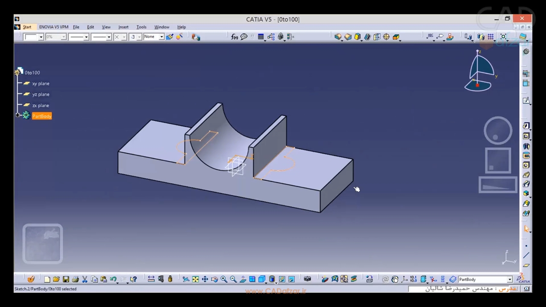546x307 pixels.
Task: Select the Pan view tool
Action: pos(205,279)
